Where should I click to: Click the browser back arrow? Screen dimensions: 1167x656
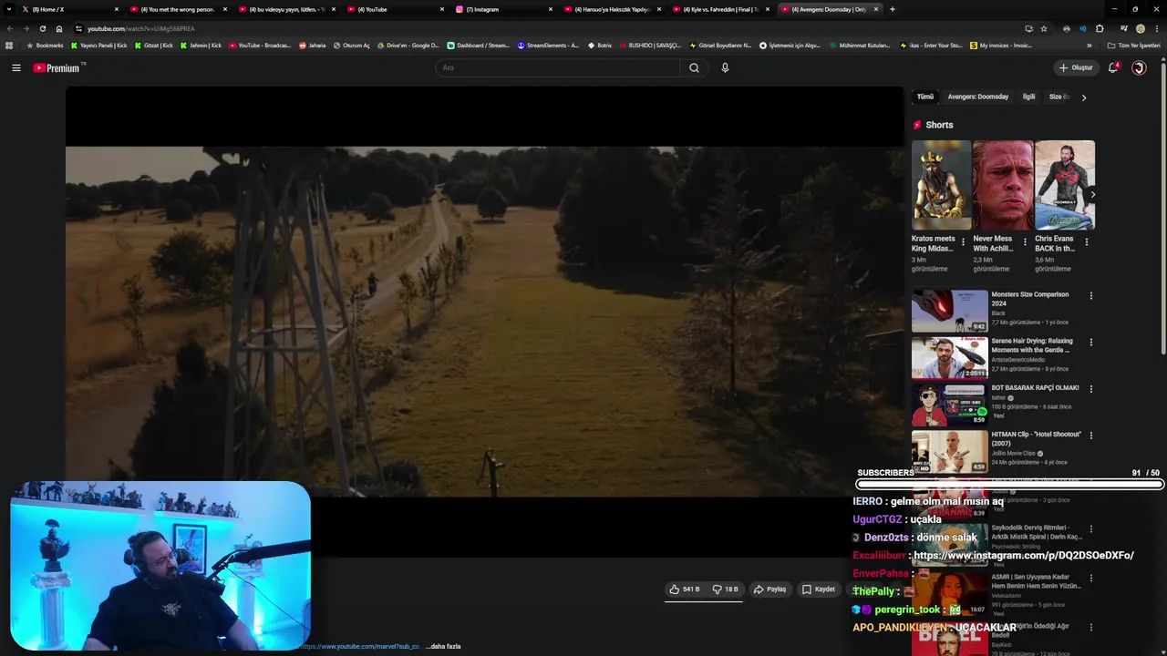(10, 28)
